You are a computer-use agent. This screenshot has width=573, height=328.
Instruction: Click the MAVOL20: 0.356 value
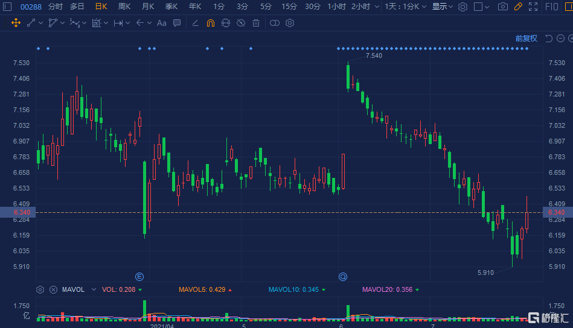pyautogui.click(x=388, y=289)
